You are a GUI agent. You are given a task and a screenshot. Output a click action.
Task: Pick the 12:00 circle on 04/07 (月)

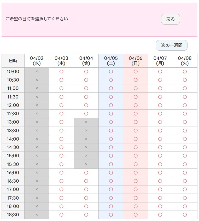[x=160, y=105]
